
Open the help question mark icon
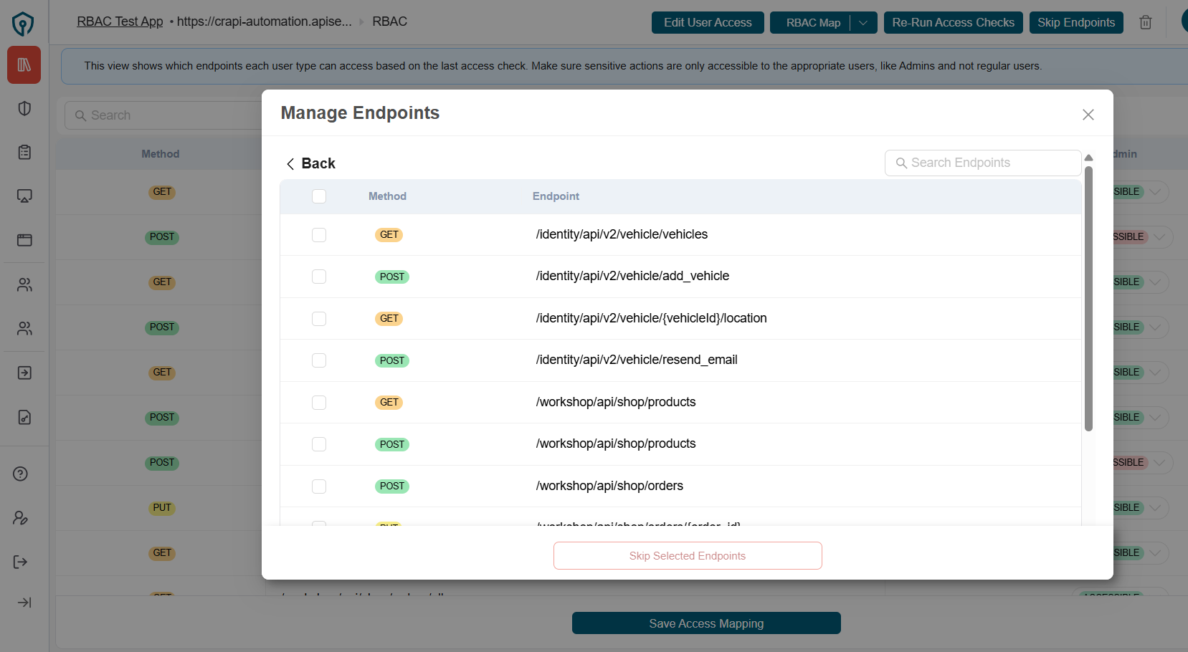pos(21,474)
